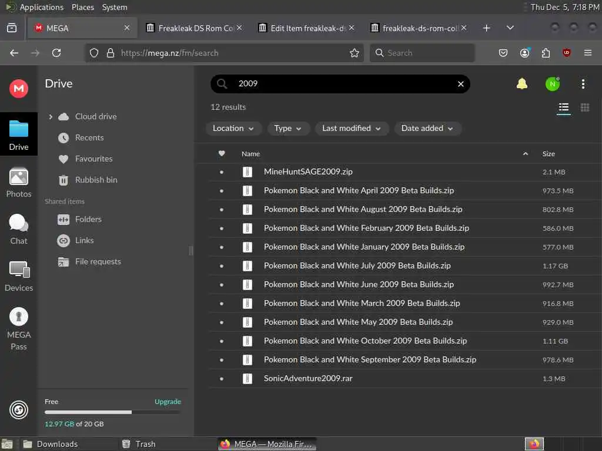
Task: Open the System menu
Action: tap(115, 7)
